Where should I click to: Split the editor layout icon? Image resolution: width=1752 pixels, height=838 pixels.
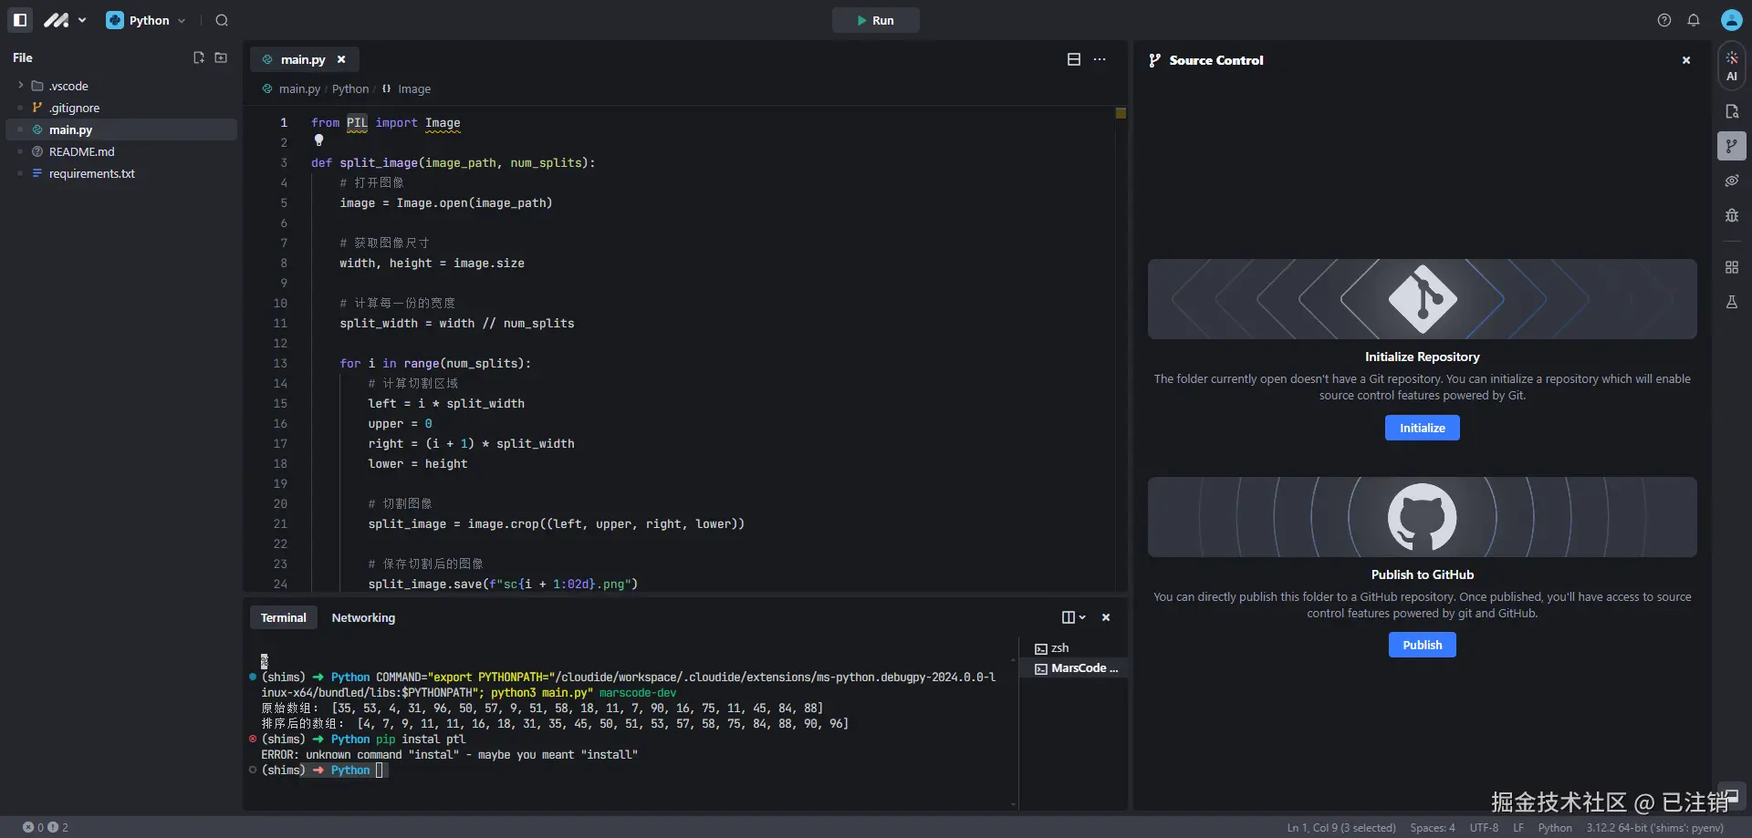click(x=1074, y=59)
